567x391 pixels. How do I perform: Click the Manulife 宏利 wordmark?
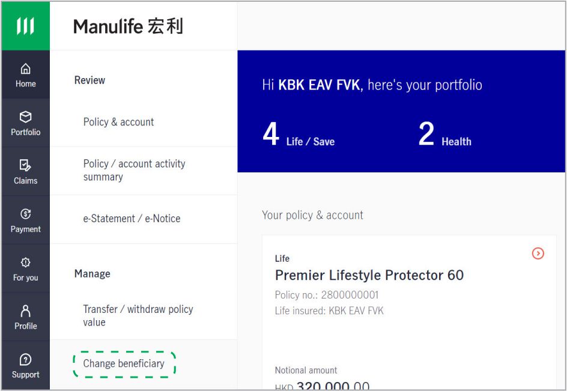coord(129,26)
